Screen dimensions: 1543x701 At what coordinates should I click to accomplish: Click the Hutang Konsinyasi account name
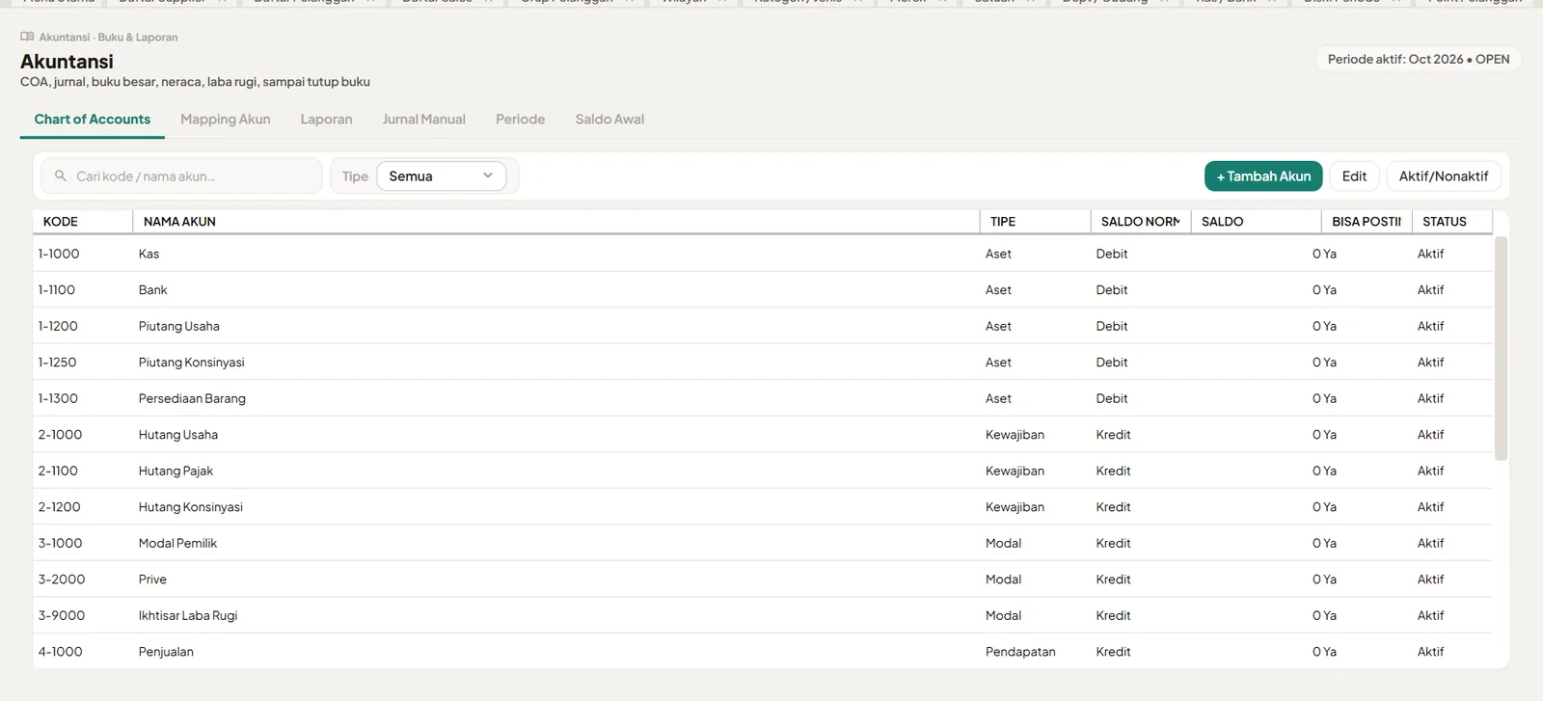click(191, 507)
